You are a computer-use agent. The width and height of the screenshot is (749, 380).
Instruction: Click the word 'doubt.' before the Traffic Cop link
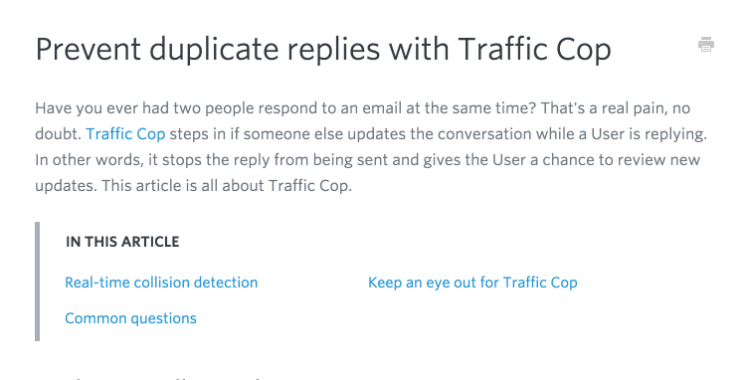click(59, 134)
